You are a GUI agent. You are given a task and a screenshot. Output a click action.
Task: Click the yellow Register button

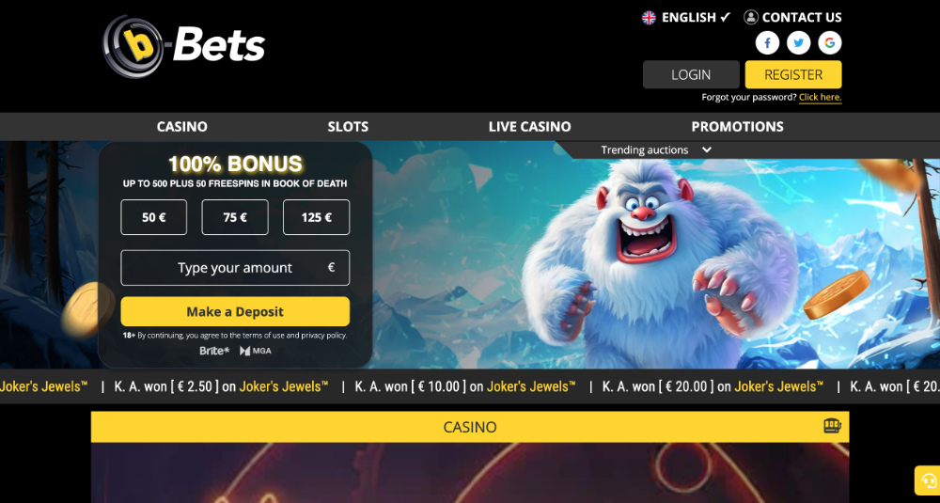pos(793,75)
